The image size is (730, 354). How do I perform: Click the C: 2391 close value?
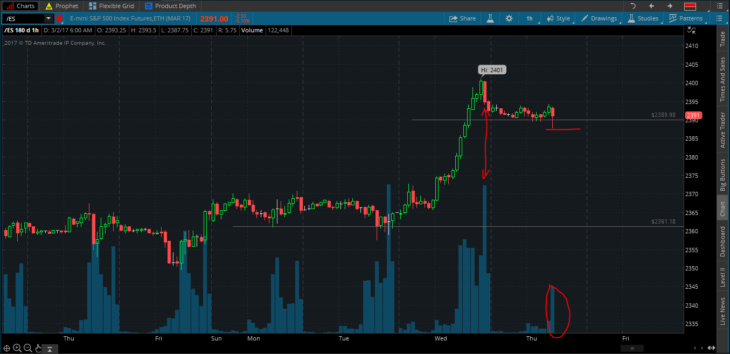(x=203, y=30)
